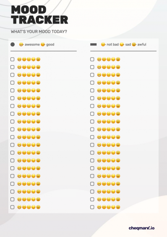
Task: Click the not bad emoji in the legend
Action: [x=103, y=45]
